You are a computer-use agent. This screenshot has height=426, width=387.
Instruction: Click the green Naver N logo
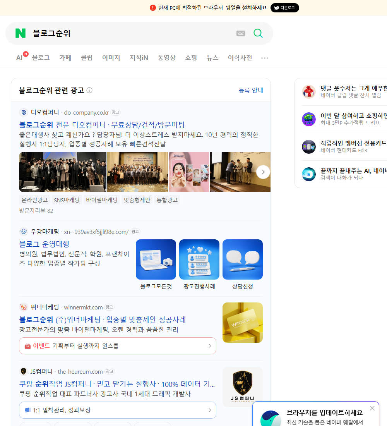[21, 33]
